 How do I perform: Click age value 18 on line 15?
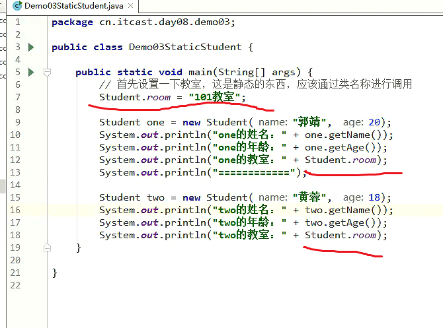click(374, 197)
